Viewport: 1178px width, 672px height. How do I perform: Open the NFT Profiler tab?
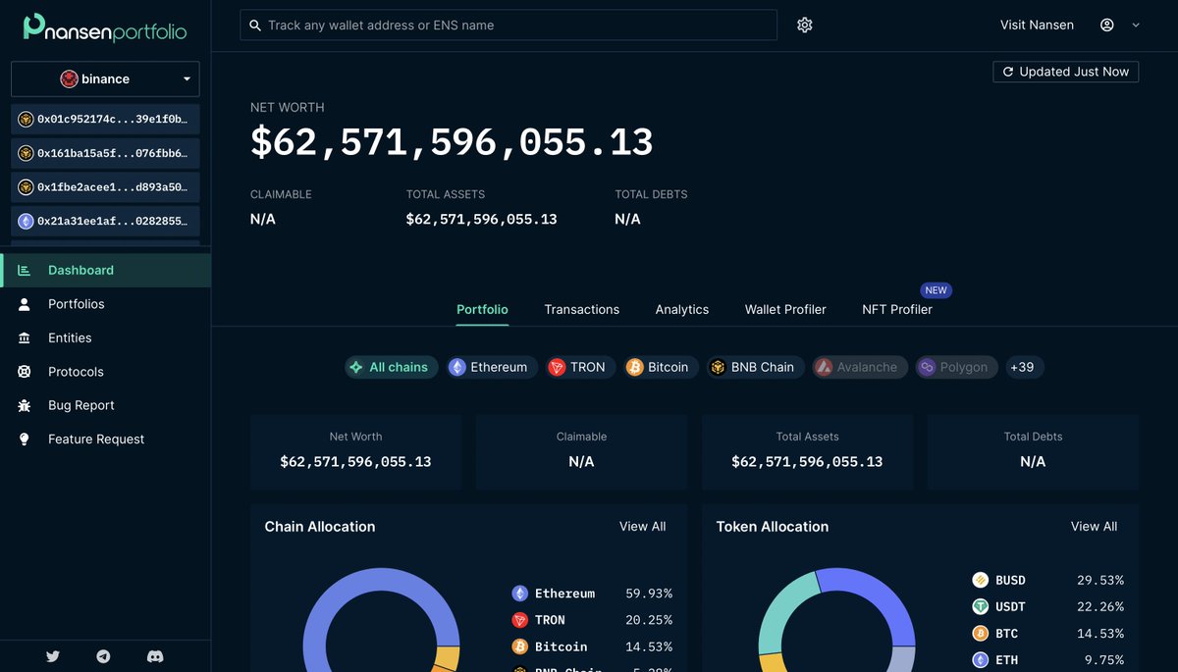point(897,309)
